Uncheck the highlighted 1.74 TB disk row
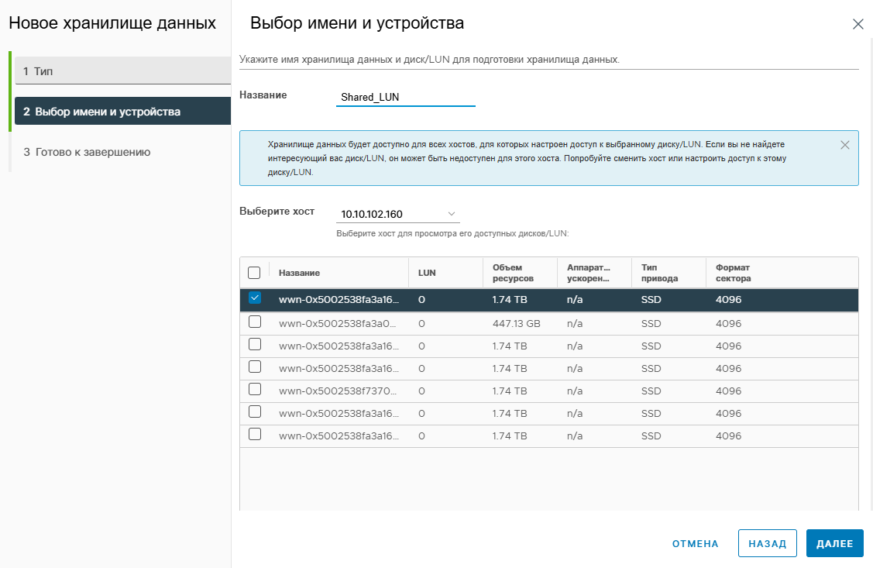This screenshot has height=568, width=873. tap(254, 298)
